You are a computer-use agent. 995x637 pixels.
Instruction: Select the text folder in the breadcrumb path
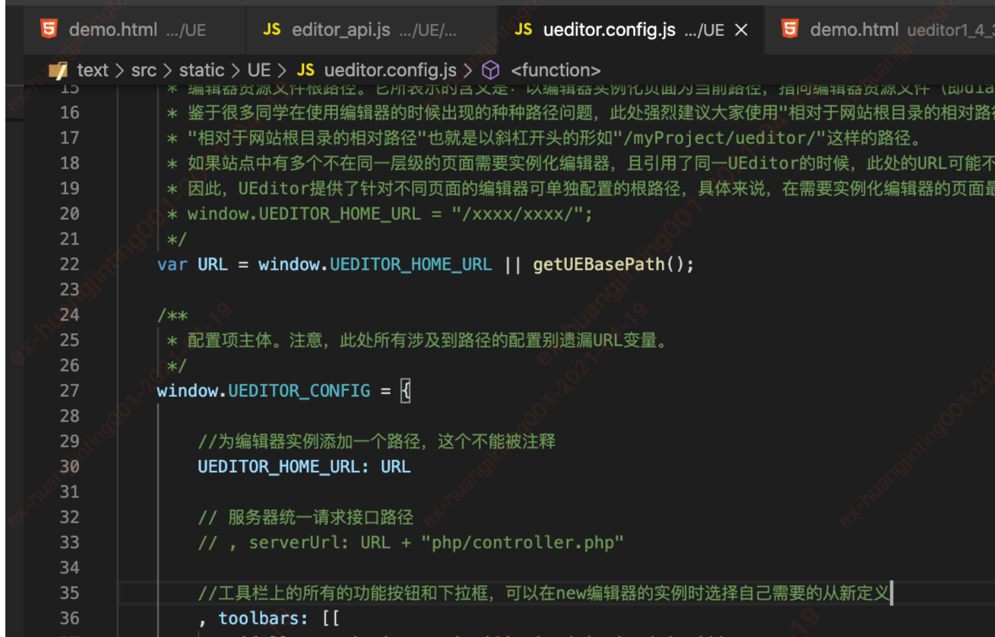pyautogui.click(x=92, y=70)
